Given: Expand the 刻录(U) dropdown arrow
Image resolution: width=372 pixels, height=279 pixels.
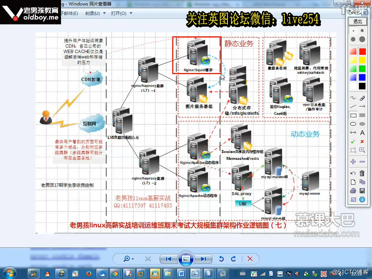Looking at the screenshot, I should point(104,13).
